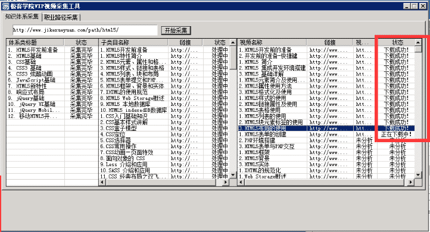Click up arrow of middle list scrollbar
430x232 pixels.
click(x=233, y=42)
